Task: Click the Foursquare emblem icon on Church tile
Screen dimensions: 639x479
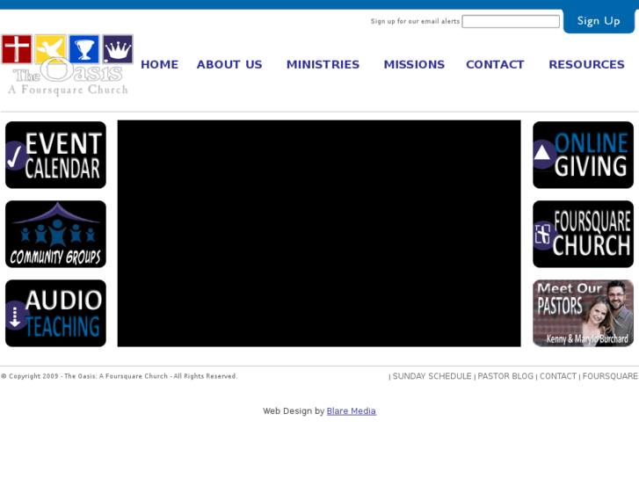Action: click(x=543, y=235)
